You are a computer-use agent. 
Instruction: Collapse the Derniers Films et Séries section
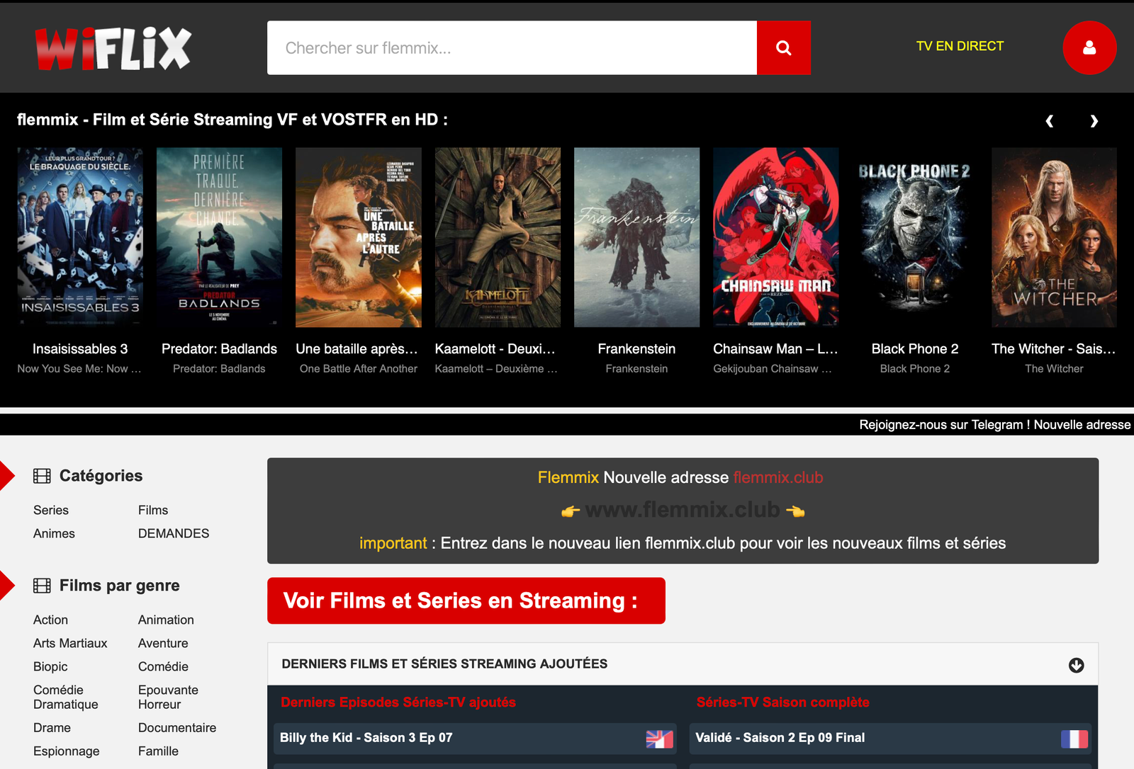pyautogui.click(x=1076, y=665)
